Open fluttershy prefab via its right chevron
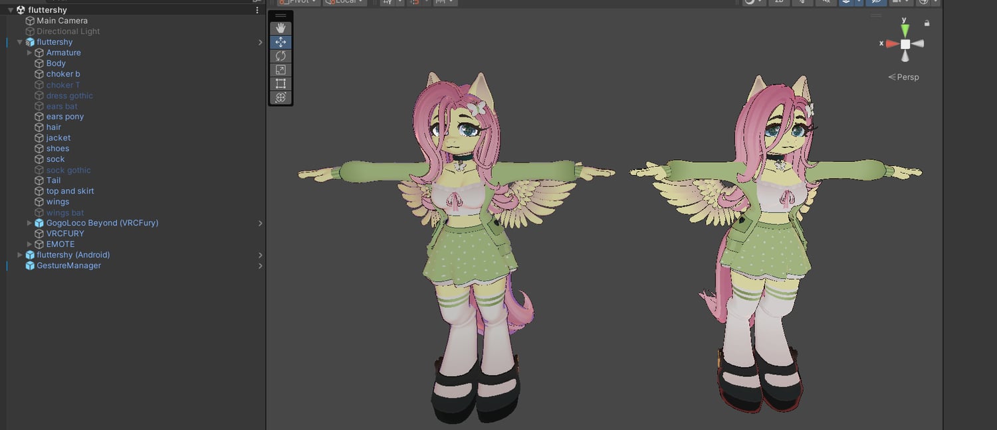997x430 pixels. [x=260, y=42]
